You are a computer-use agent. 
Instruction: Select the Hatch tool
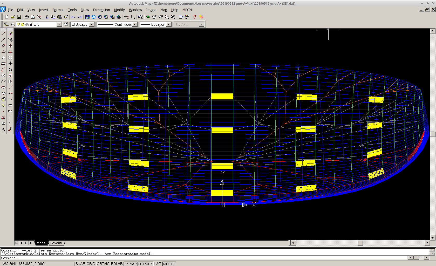[x=3, y=117]
